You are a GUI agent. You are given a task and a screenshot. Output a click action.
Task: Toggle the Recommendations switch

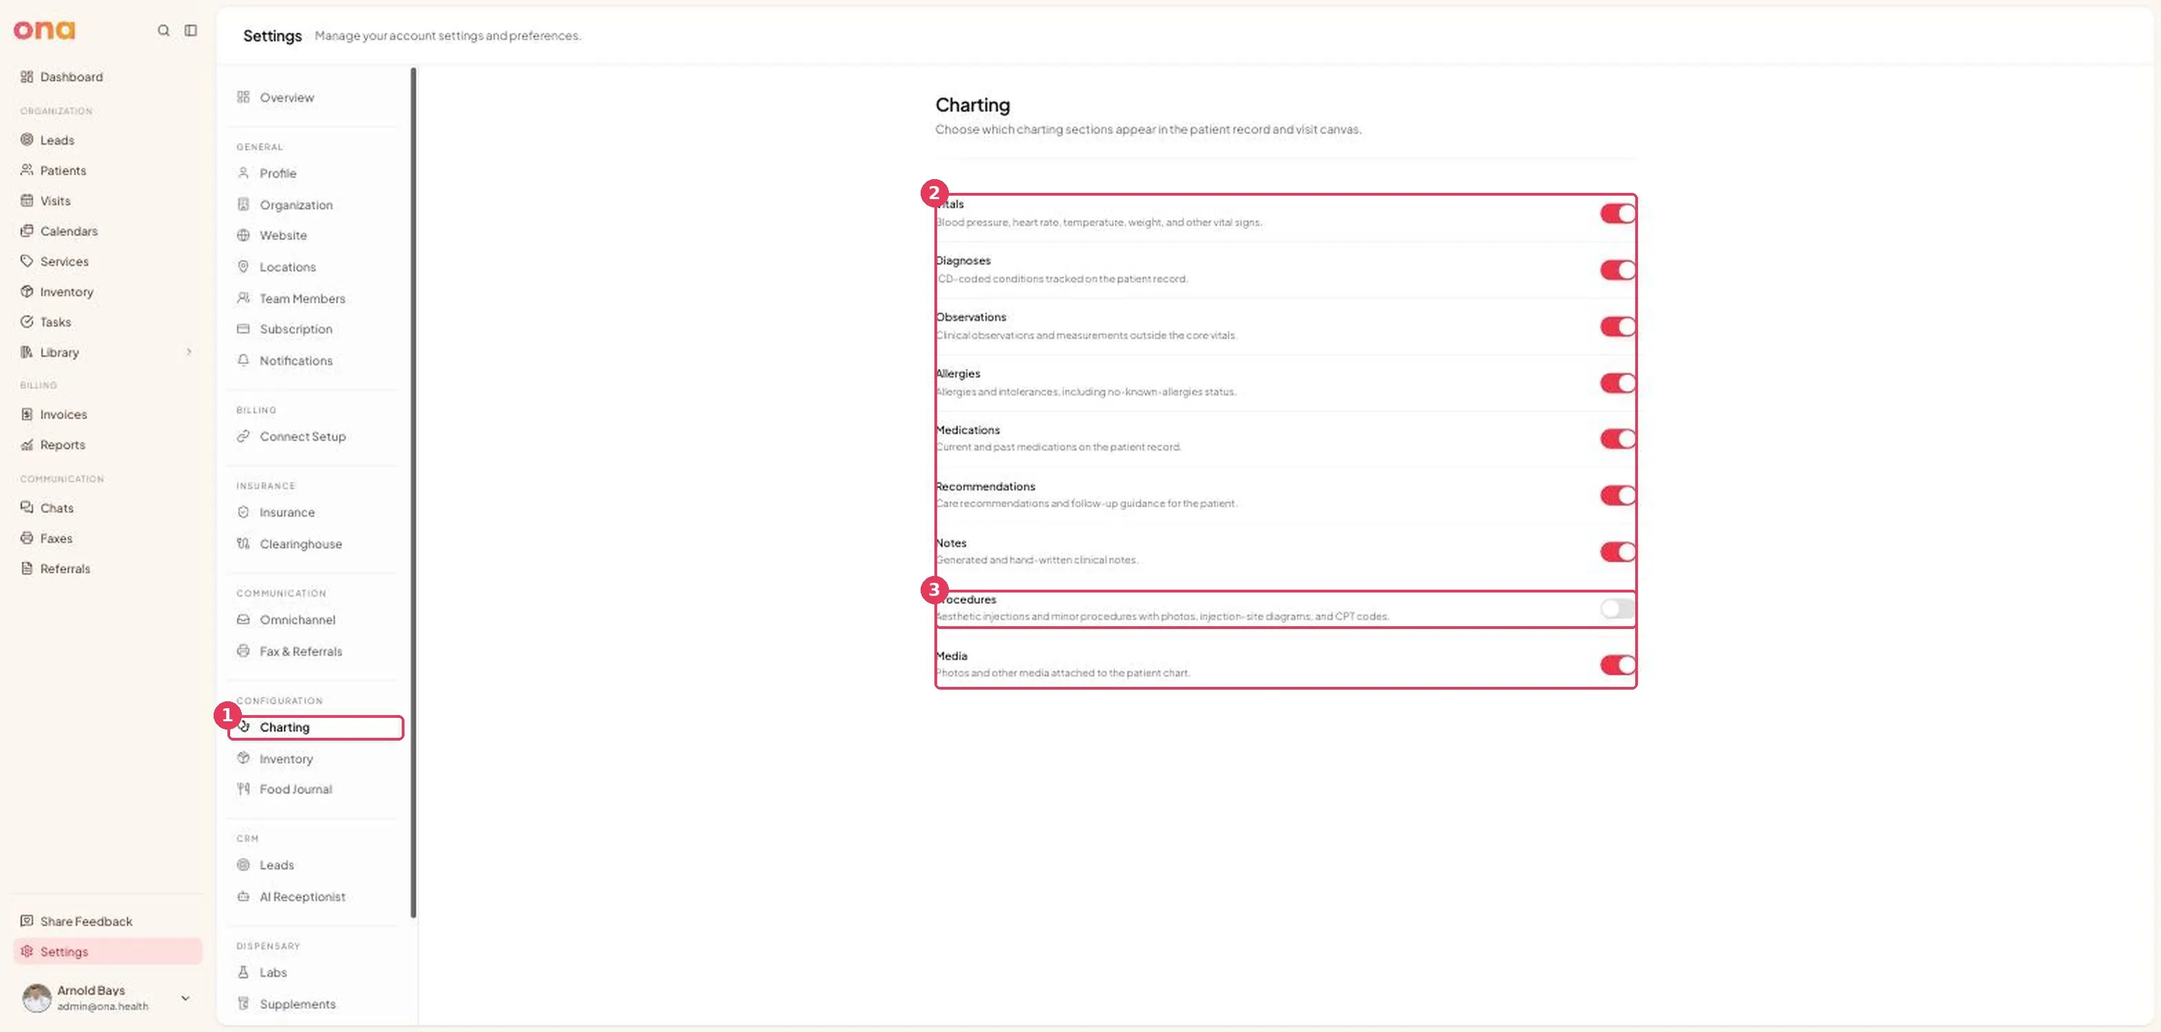click(1617, 495)
